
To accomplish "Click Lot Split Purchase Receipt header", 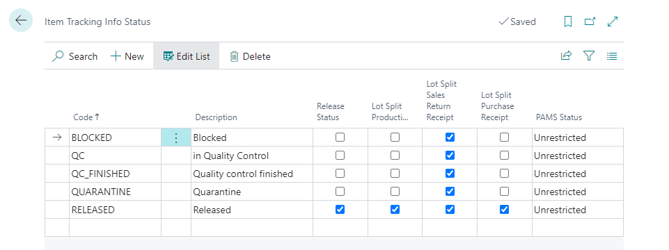I will [498, 106].
